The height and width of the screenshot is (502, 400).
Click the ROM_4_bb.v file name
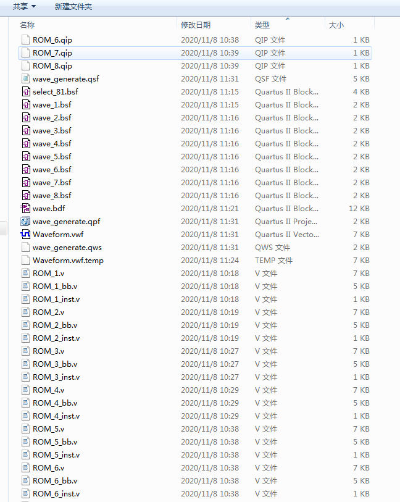click(x=55, y=403)
